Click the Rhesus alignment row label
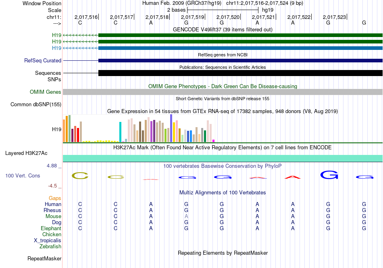The image size is (383, 268). tap(52, 210)
